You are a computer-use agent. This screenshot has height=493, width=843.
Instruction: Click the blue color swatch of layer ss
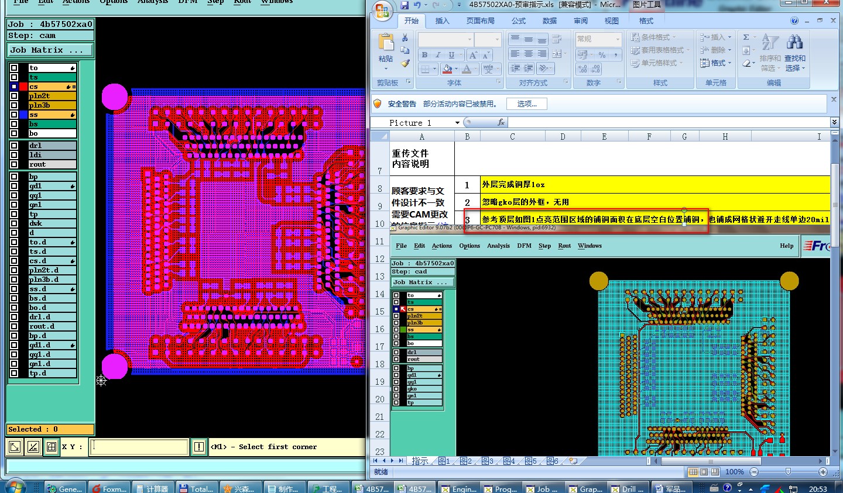click(23, 115)
